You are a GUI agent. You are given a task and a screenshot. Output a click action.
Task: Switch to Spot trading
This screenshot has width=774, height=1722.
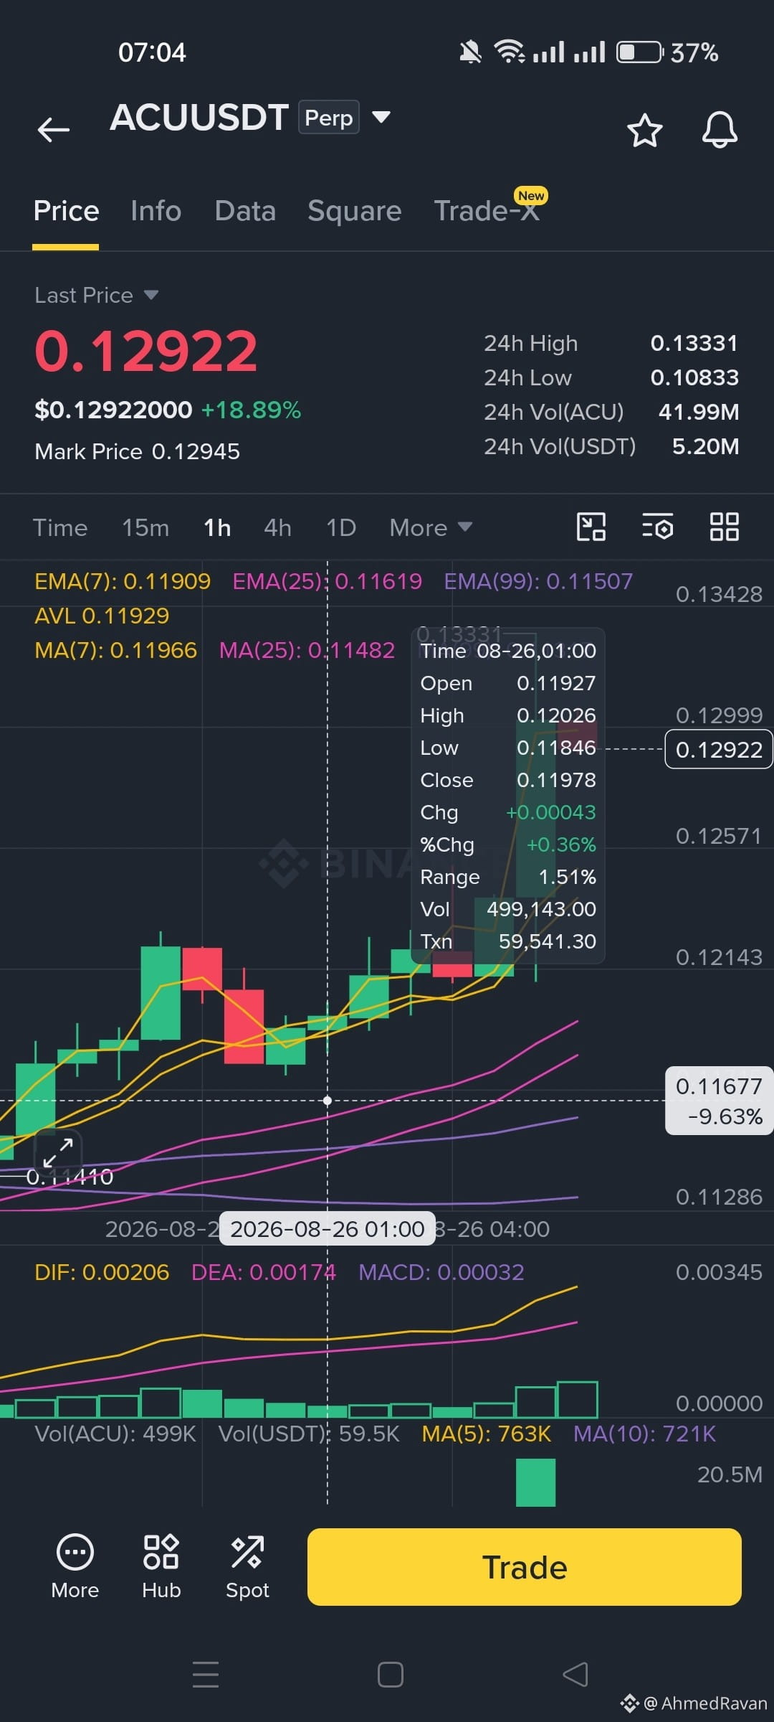[247, 1567]
